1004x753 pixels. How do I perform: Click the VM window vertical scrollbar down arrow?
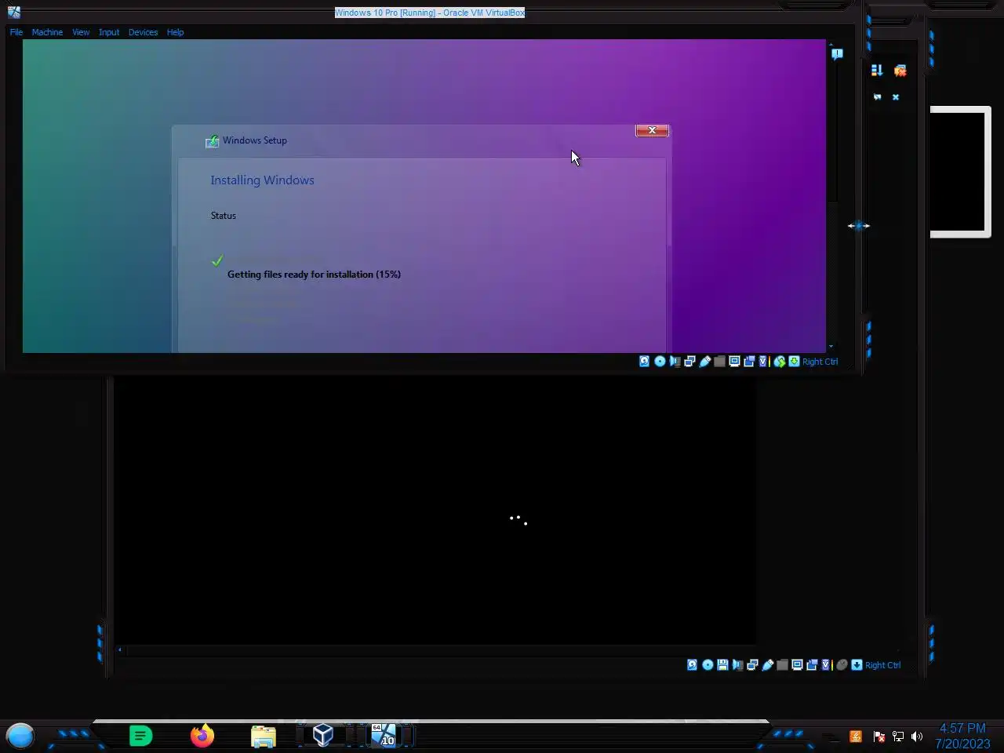pos(831,346)
